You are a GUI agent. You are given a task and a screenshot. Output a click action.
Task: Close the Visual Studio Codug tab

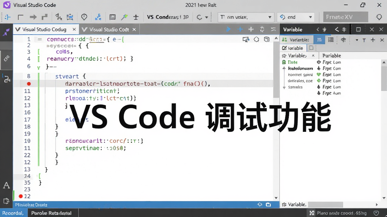(x=74, y=29)
